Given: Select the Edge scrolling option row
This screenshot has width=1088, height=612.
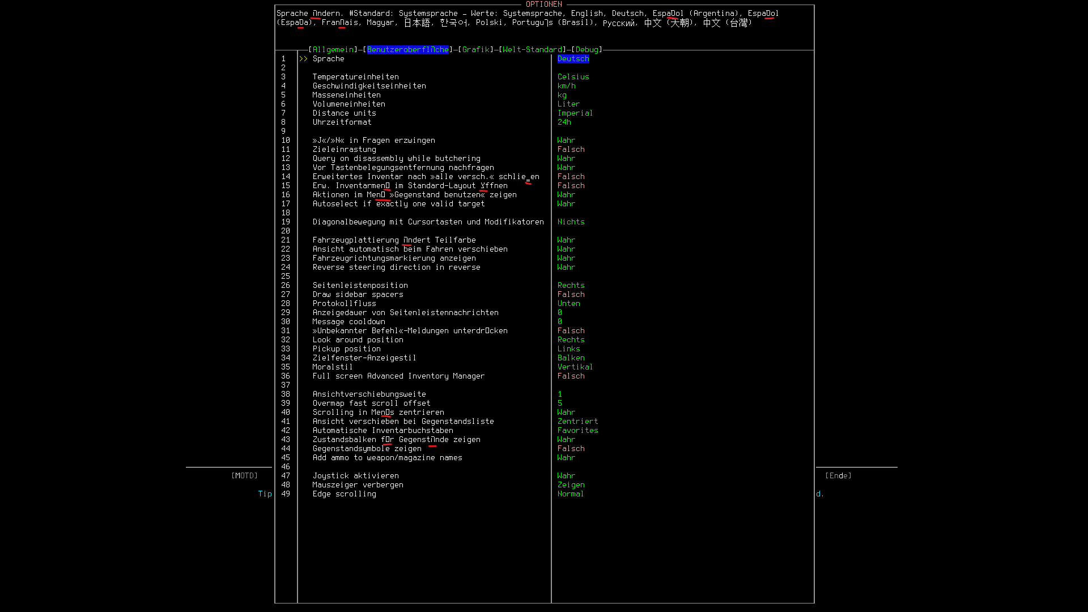Looking at the screenshot, I should pos(344,494).
